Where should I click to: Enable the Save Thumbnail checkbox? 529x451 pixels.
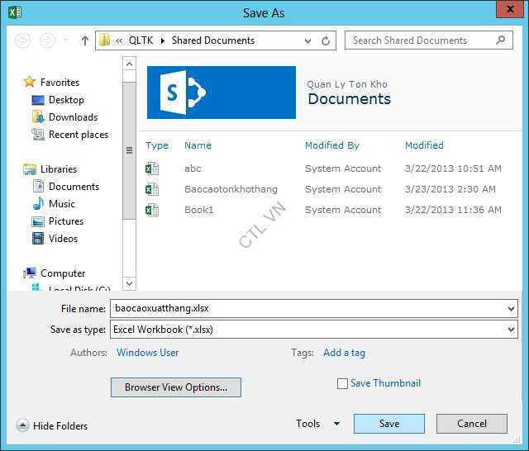[342, 383]
